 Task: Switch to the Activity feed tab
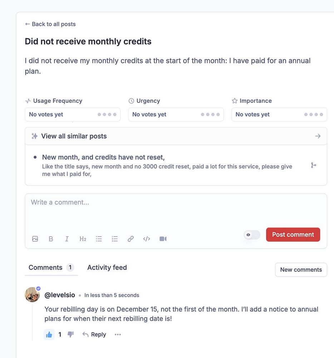tap(107, 267)
